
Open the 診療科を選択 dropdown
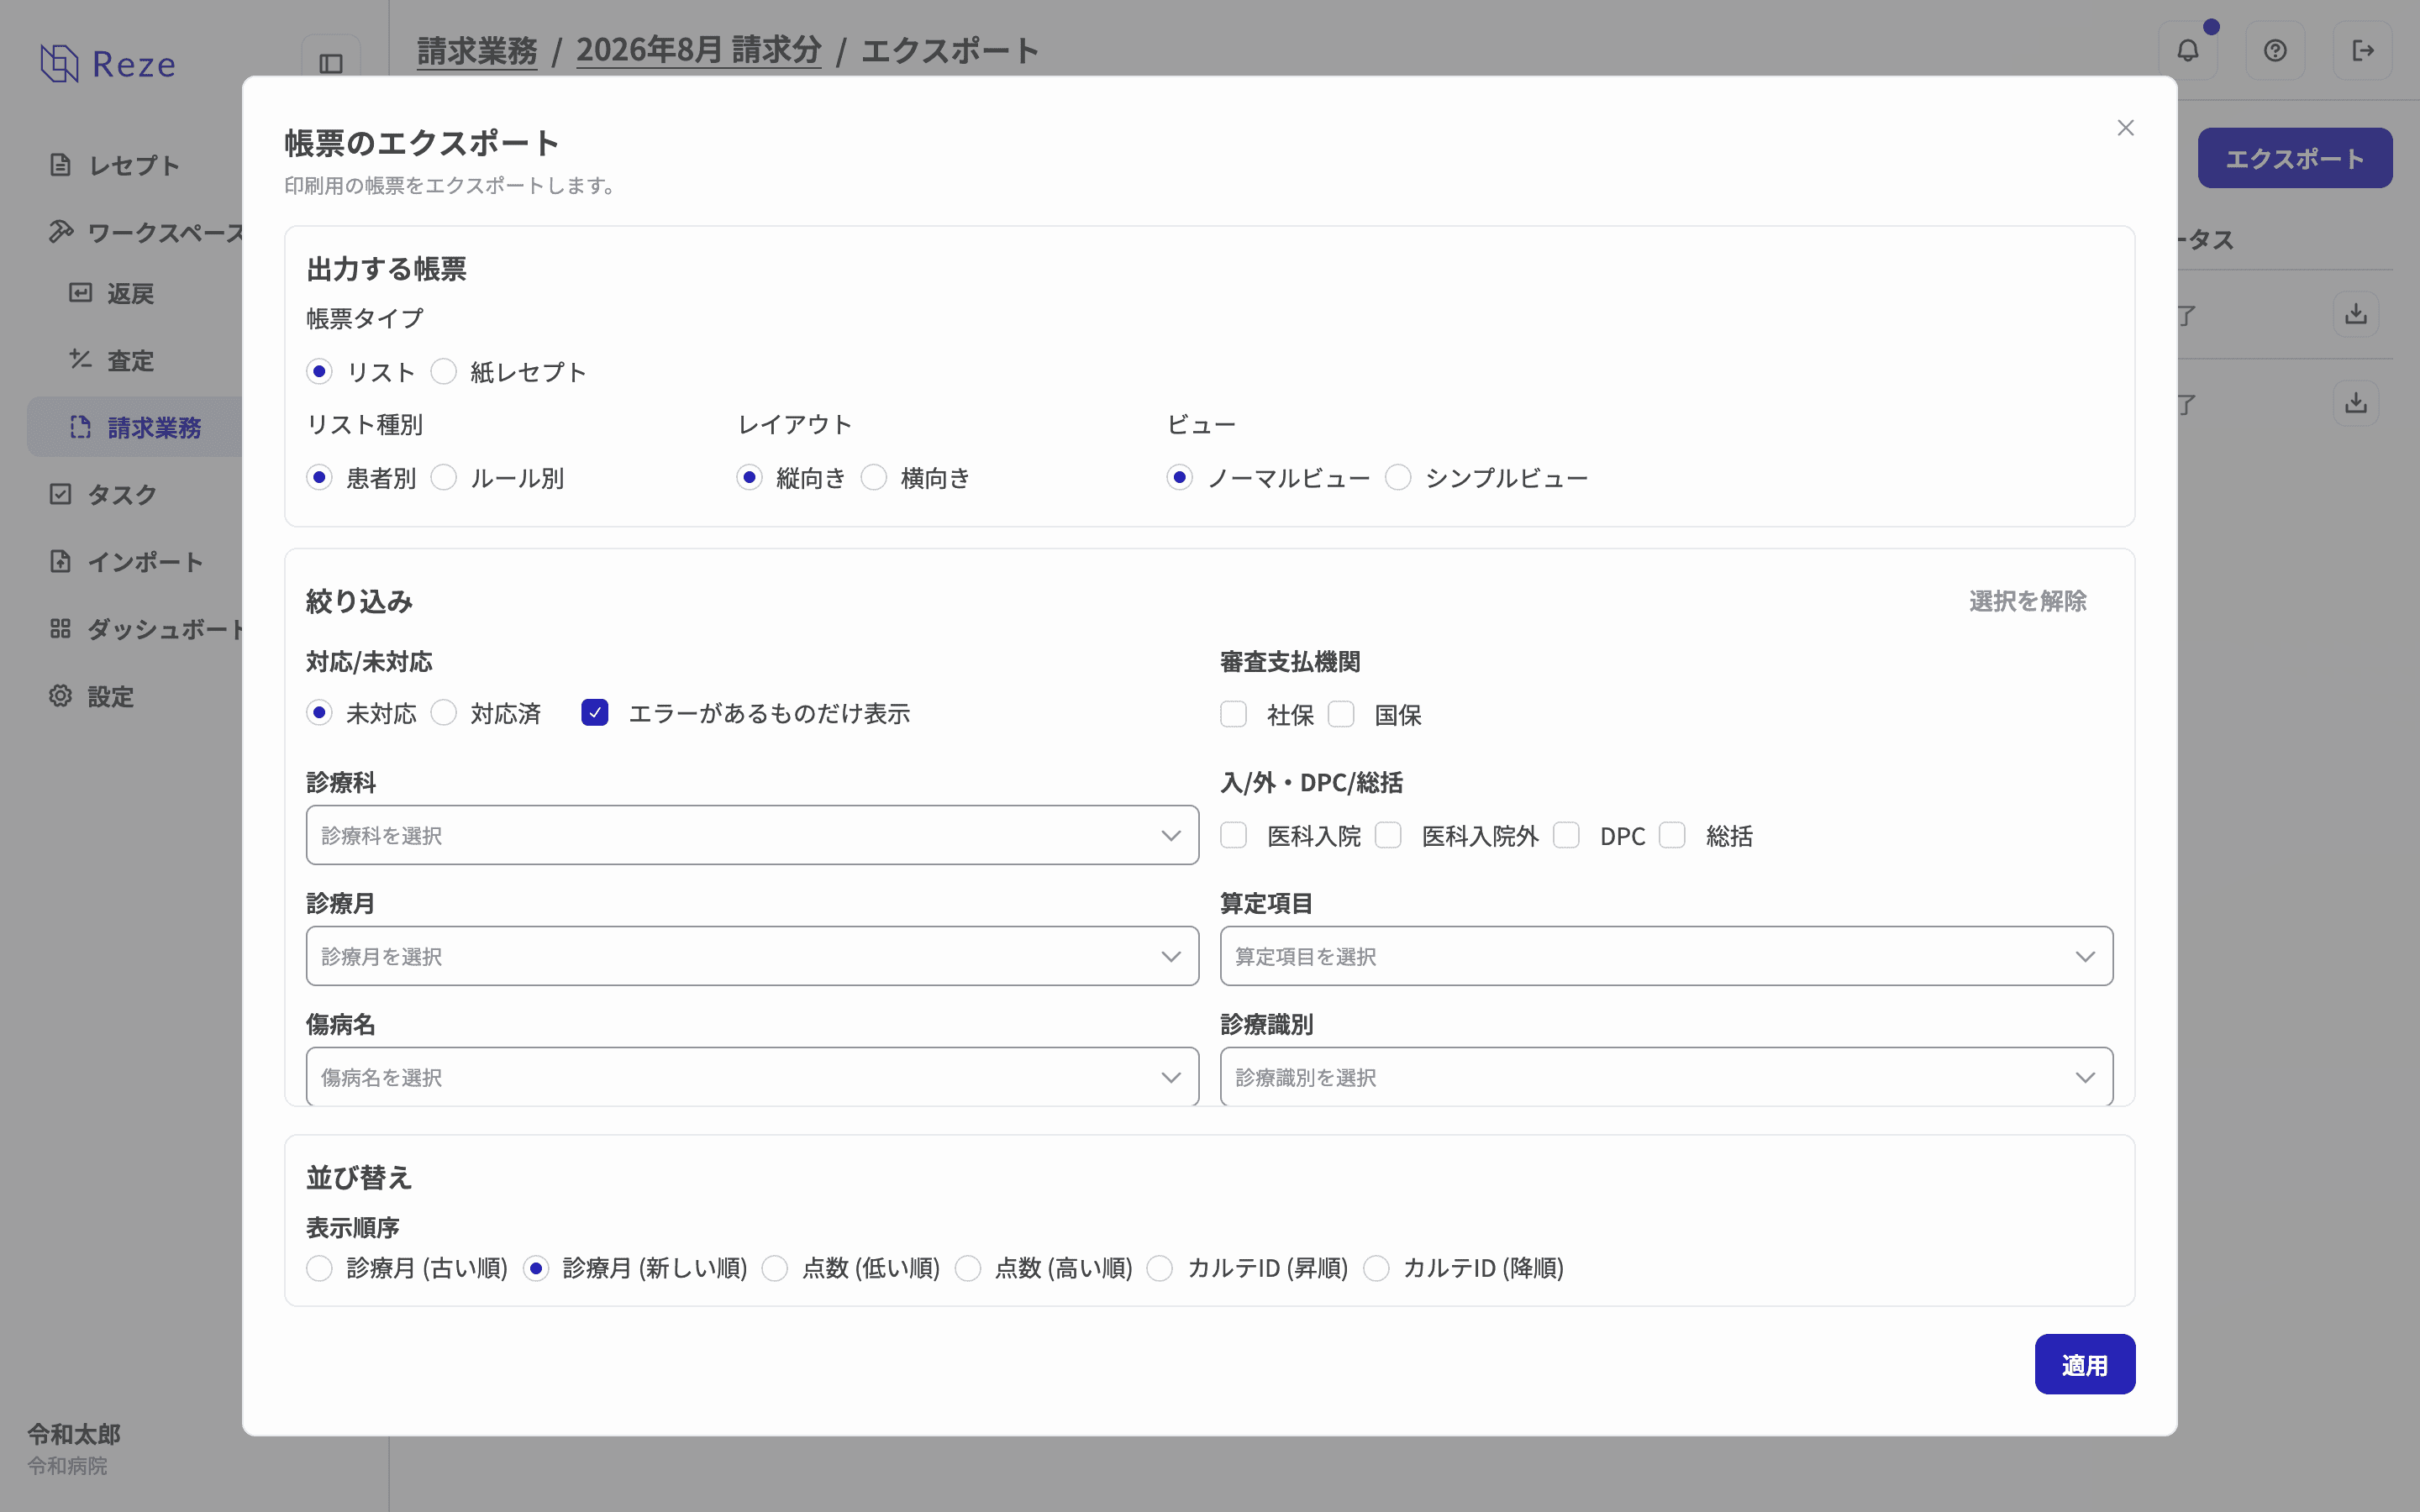(752, 835)
